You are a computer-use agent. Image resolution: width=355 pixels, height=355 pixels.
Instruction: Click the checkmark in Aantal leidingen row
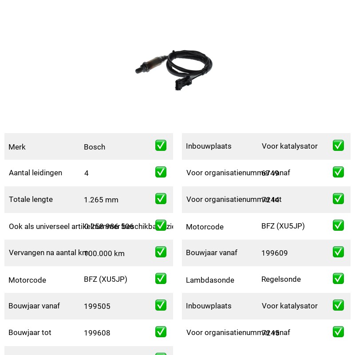161,172
